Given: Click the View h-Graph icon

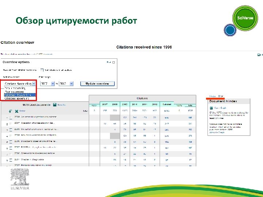Looking at the screenshot, I should 211,108.
